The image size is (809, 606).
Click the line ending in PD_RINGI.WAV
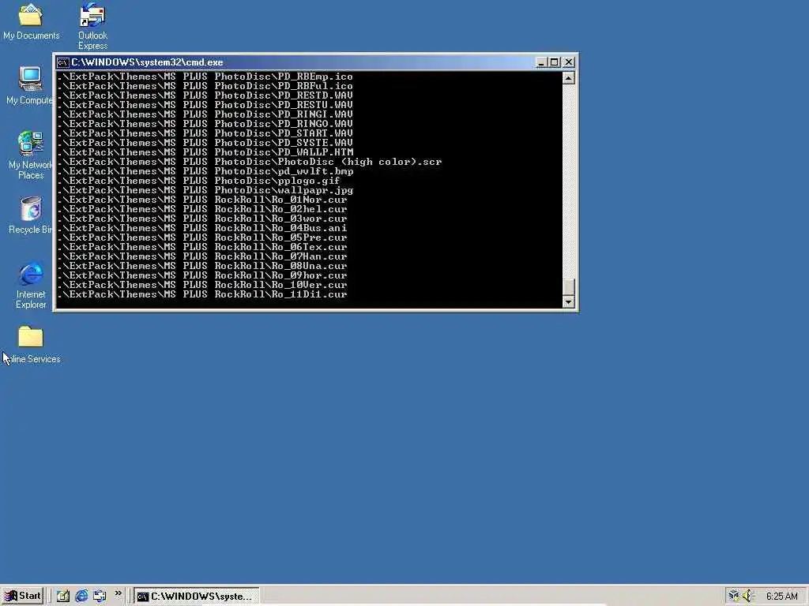205,114
